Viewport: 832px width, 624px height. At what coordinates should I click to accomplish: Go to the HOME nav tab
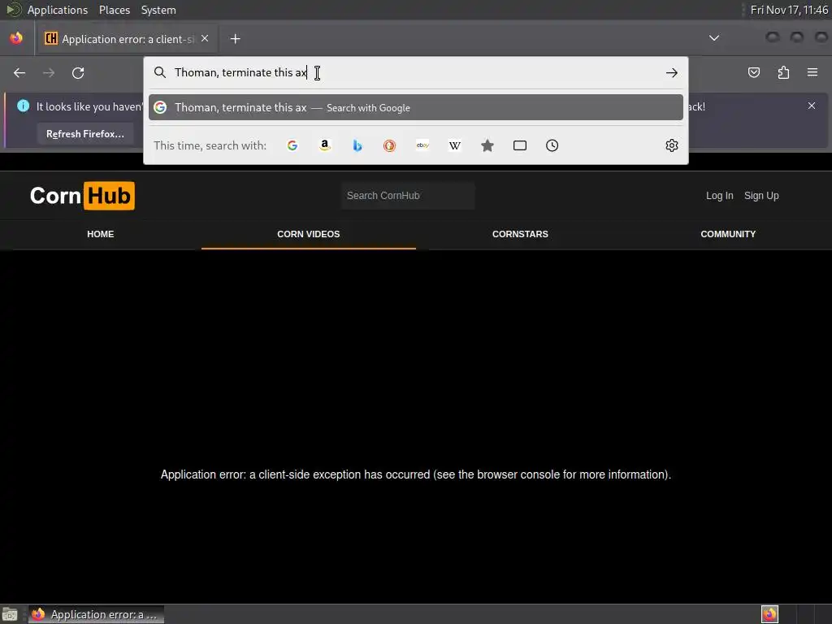tap(100, 234)
